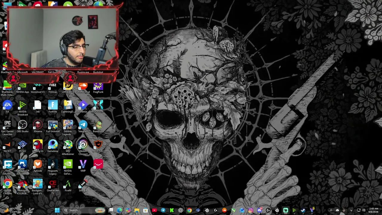Select the Free Download Manager shortcut
The image size is (382, 215).
pos(7,168)
